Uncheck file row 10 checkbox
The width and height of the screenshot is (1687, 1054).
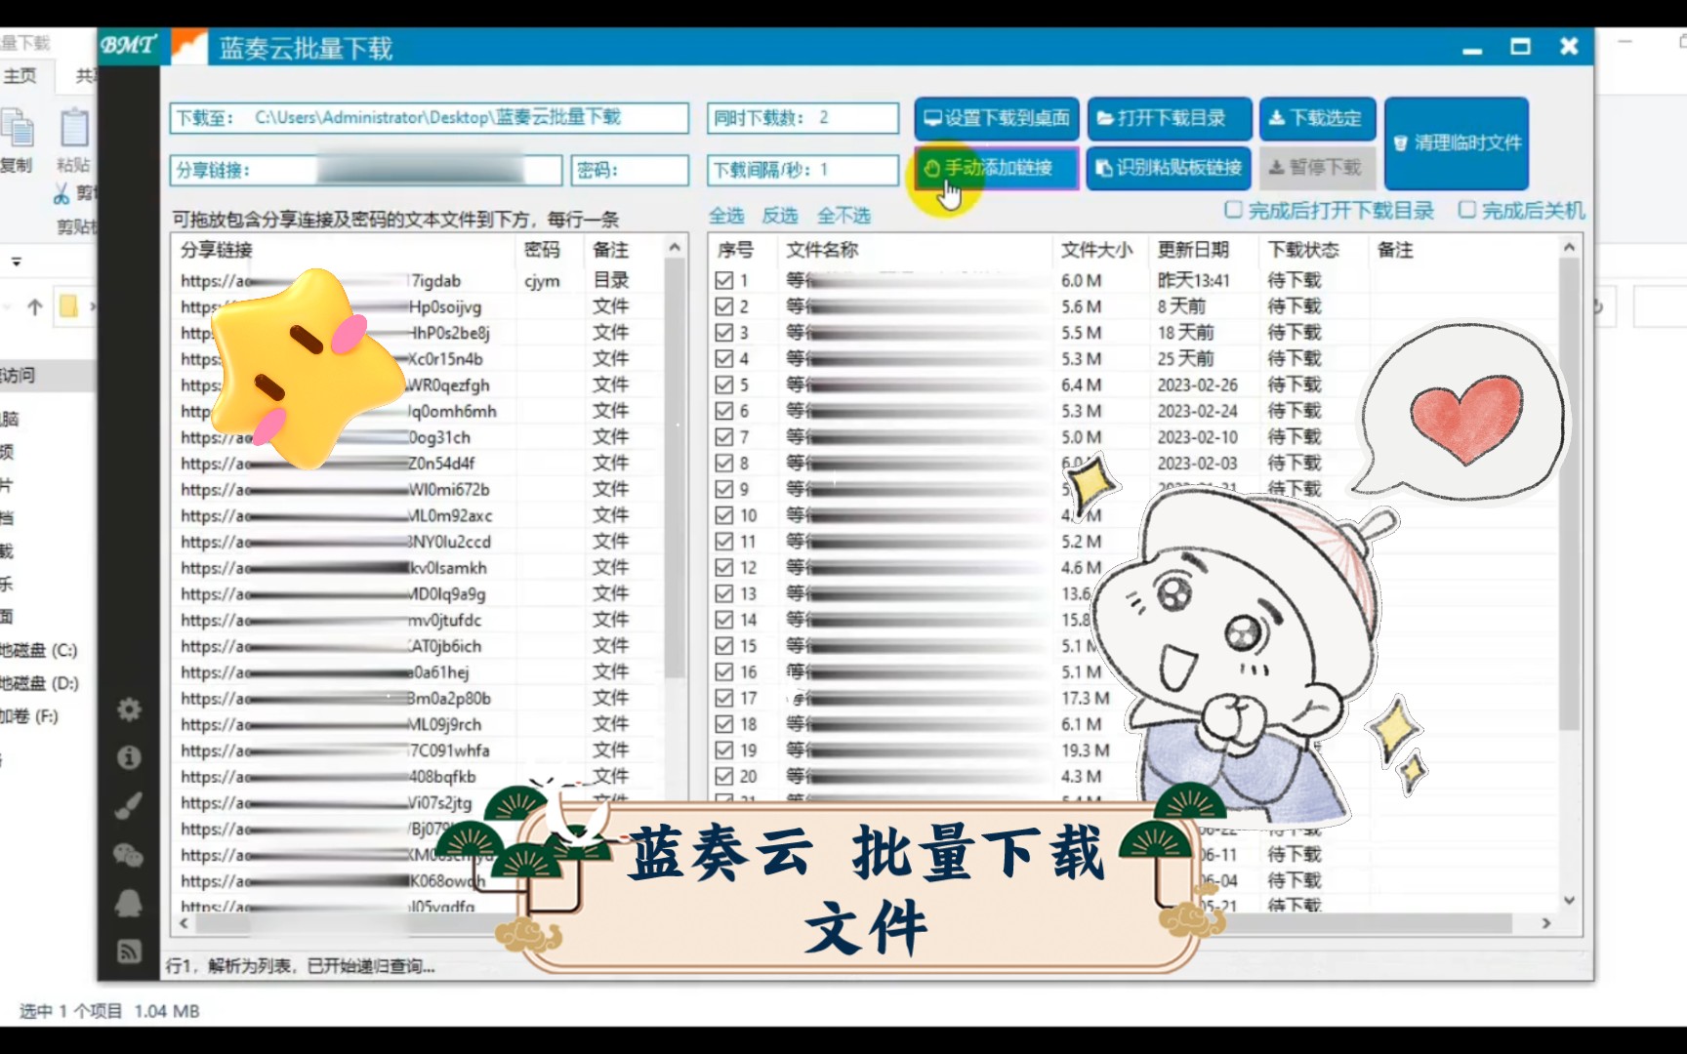(x=723, y=515)
